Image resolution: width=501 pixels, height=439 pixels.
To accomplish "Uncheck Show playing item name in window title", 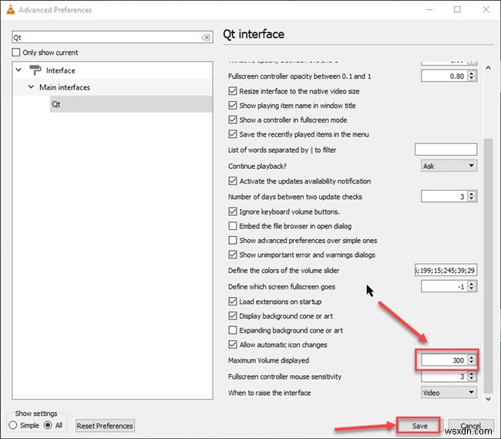I will click(x=233, y=106).
